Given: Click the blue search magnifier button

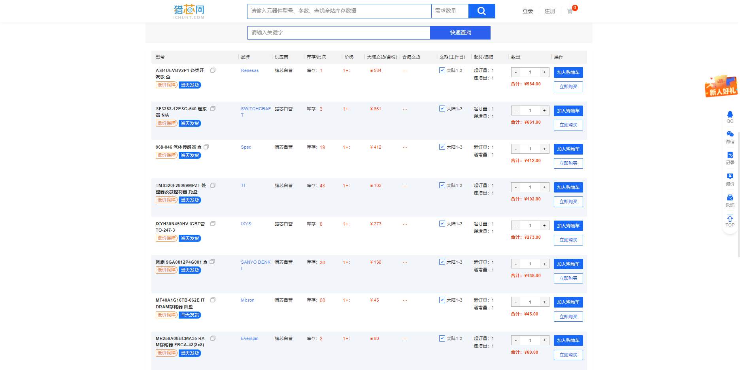Looking at the screenshot, I should (481, 11).
